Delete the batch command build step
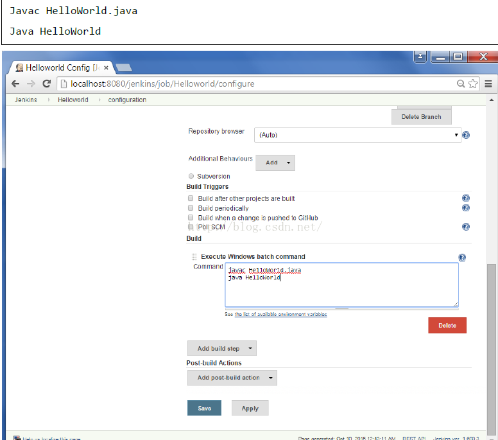This screenshot has height=440, width=498. click(x=447, y=326)
